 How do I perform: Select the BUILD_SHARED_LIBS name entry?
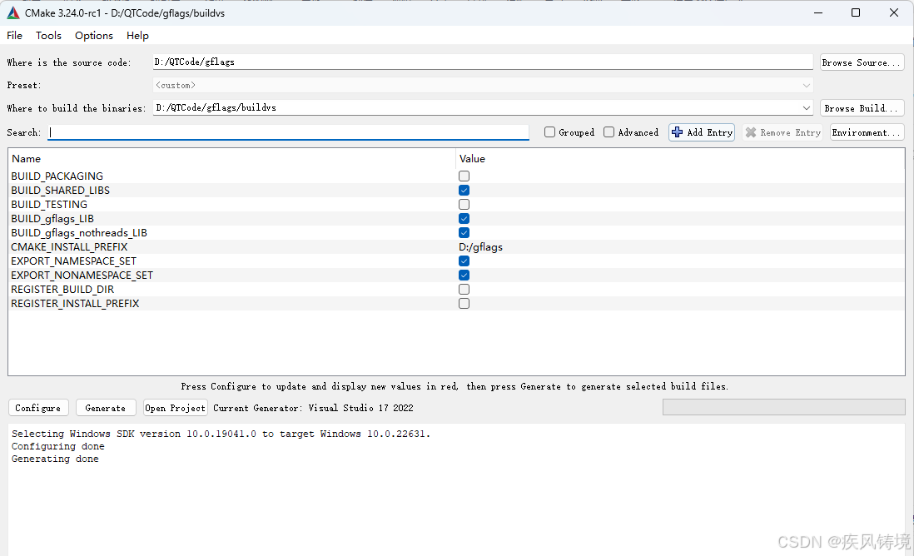60,190
